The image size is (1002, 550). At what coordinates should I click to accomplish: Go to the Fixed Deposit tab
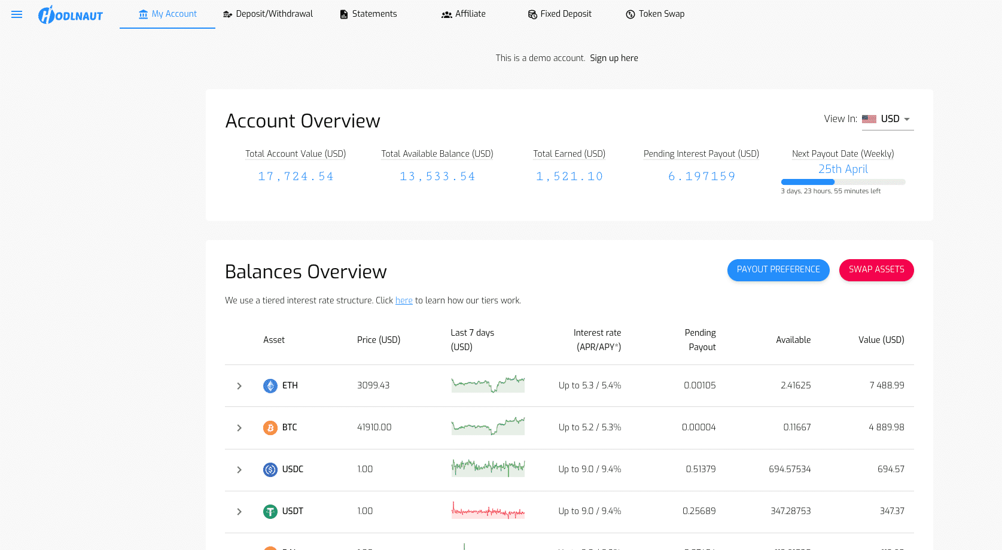pyautogui.click(x=559, y=14)
